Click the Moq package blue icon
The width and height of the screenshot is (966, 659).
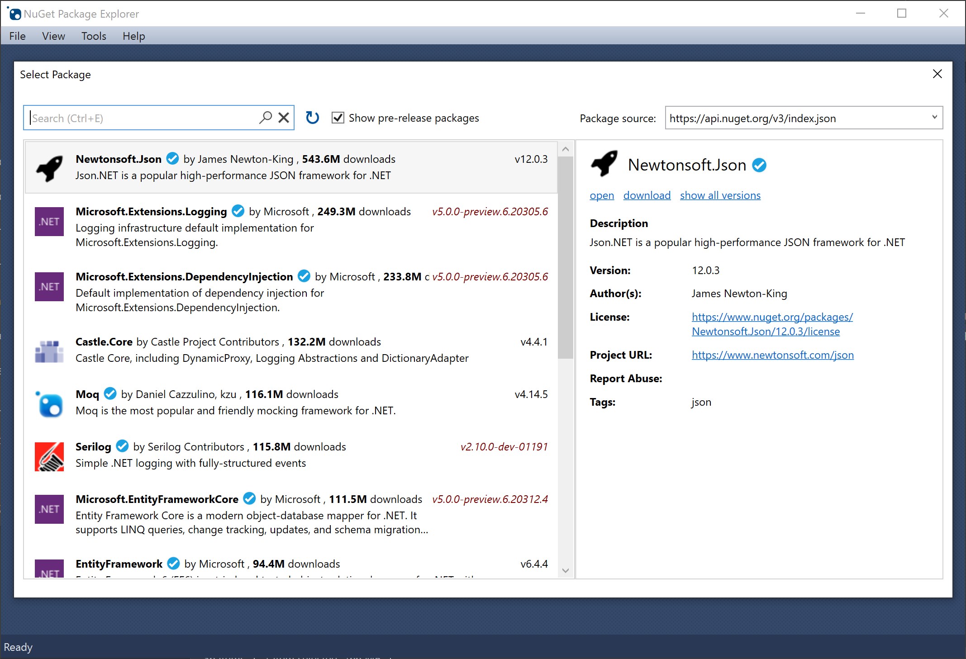coord(49,404)
